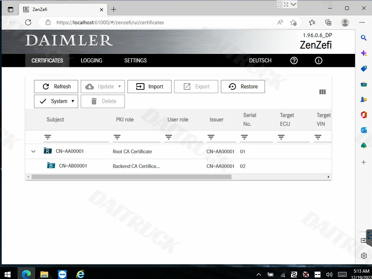The image size is (372, 279).
Task: Click the read aloud icon
Action: click(x=280, y=22)
